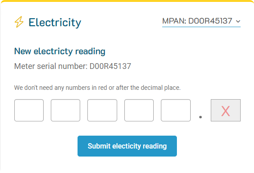This screenshot has height=173, width=254.
Task: Click the blue underline of the MPAN selector
Action: pyautogui.click(x=201, y=27)
